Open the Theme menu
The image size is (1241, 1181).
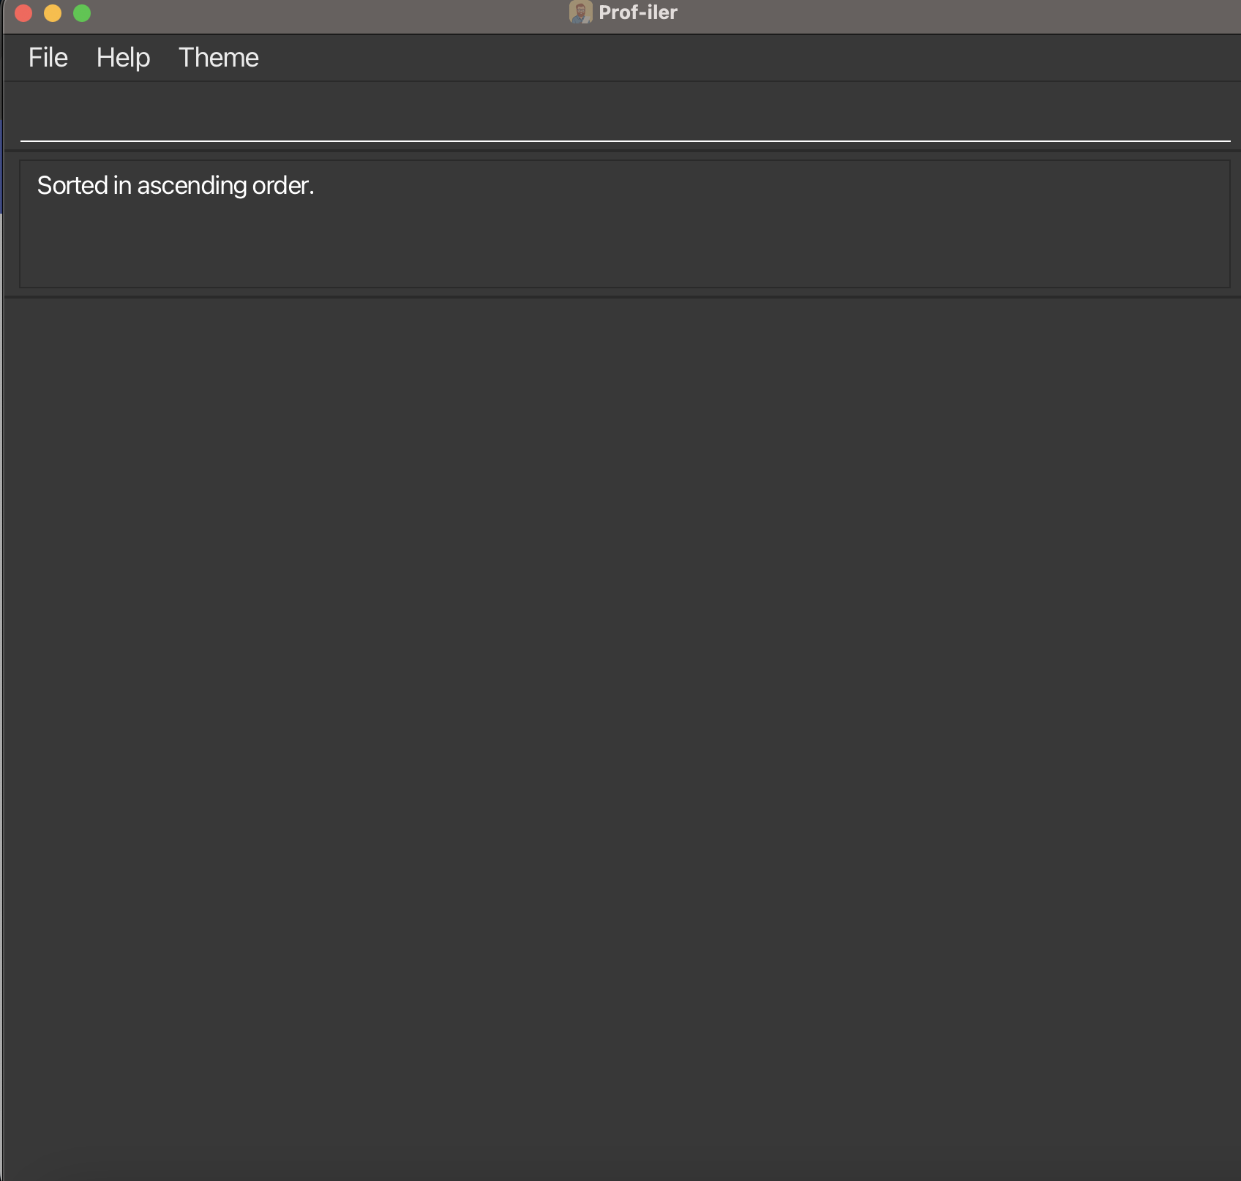[x=218, y=58]
